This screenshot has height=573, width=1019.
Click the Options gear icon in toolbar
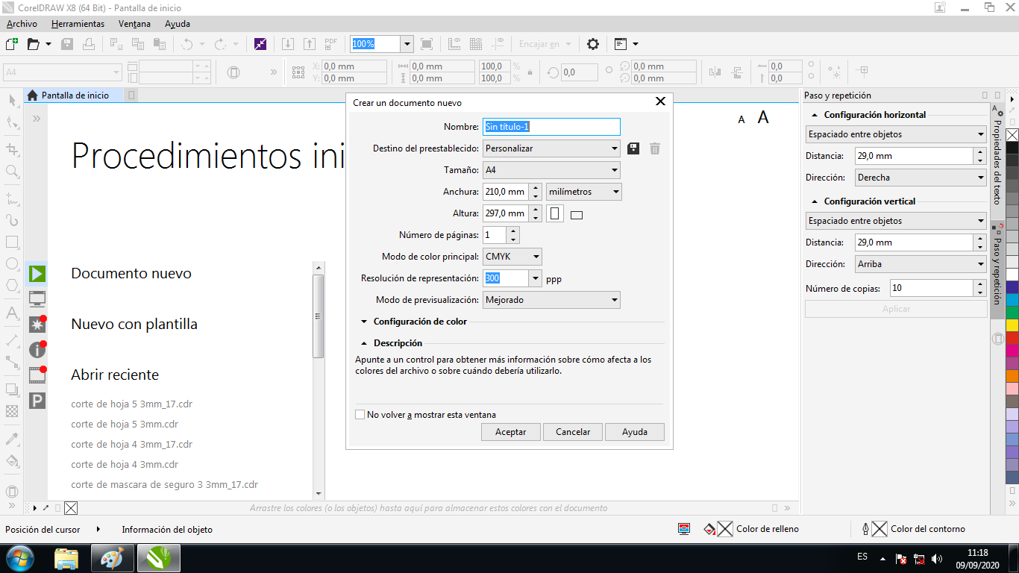593,44
